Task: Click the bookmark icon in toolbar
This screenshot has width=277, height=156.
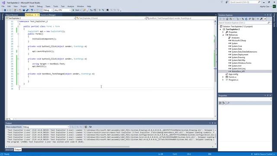Action: coord(107,10)
